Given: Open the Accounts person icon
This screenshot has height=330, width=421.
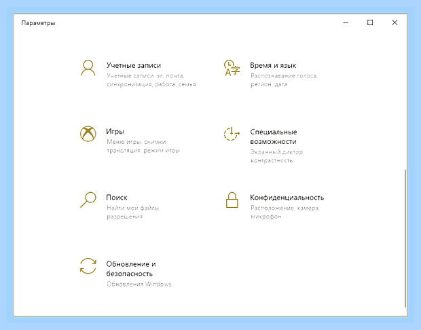Looking at the screenshot, I should [88, 68].
